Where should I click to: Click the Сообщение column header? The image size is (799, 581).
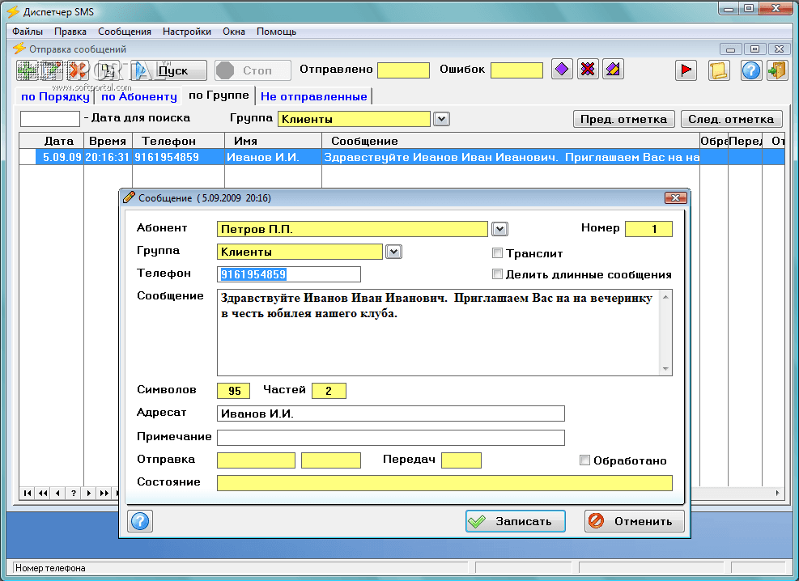[x=511, y=141]
